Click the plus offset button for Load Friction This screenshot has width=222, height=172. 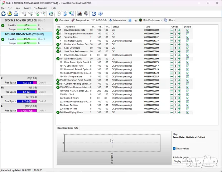tap(179, 105)
